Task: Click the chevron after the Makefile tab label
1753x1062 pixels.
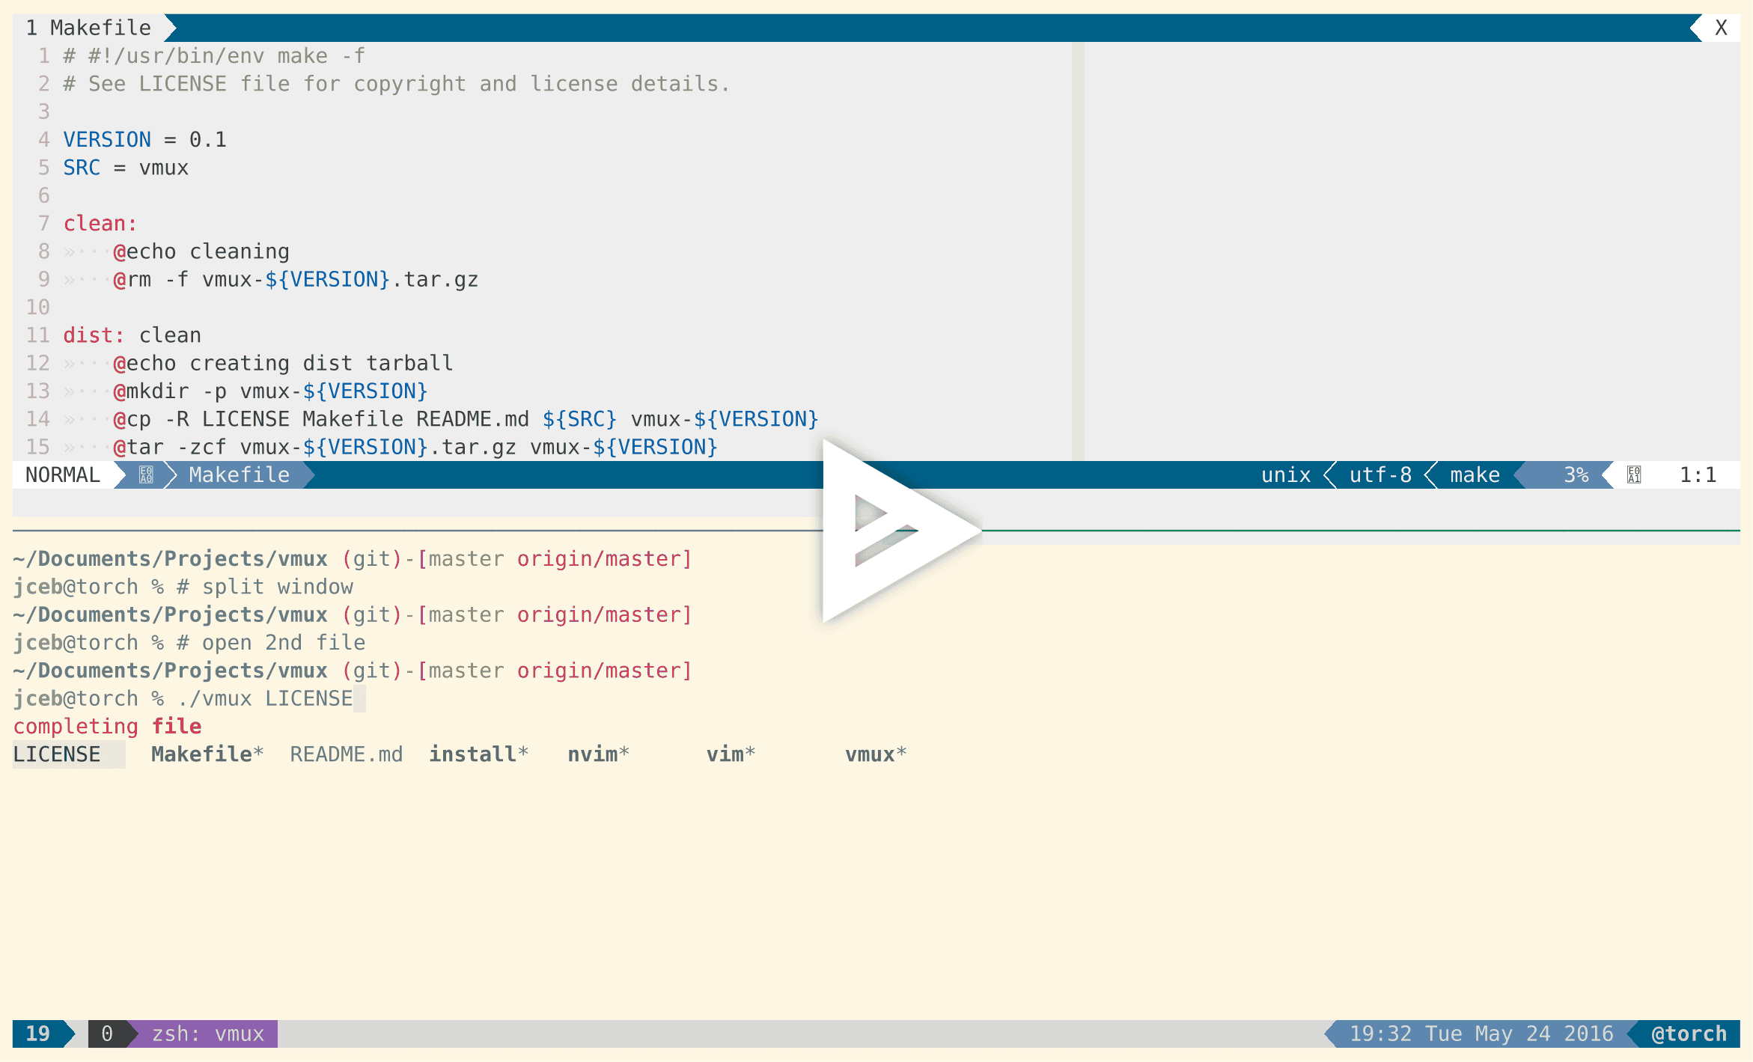Action: [170, 28]
